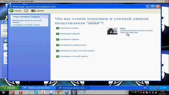Click the XP tray clock 21:59
169x95 pixels.
coord(163,88)
